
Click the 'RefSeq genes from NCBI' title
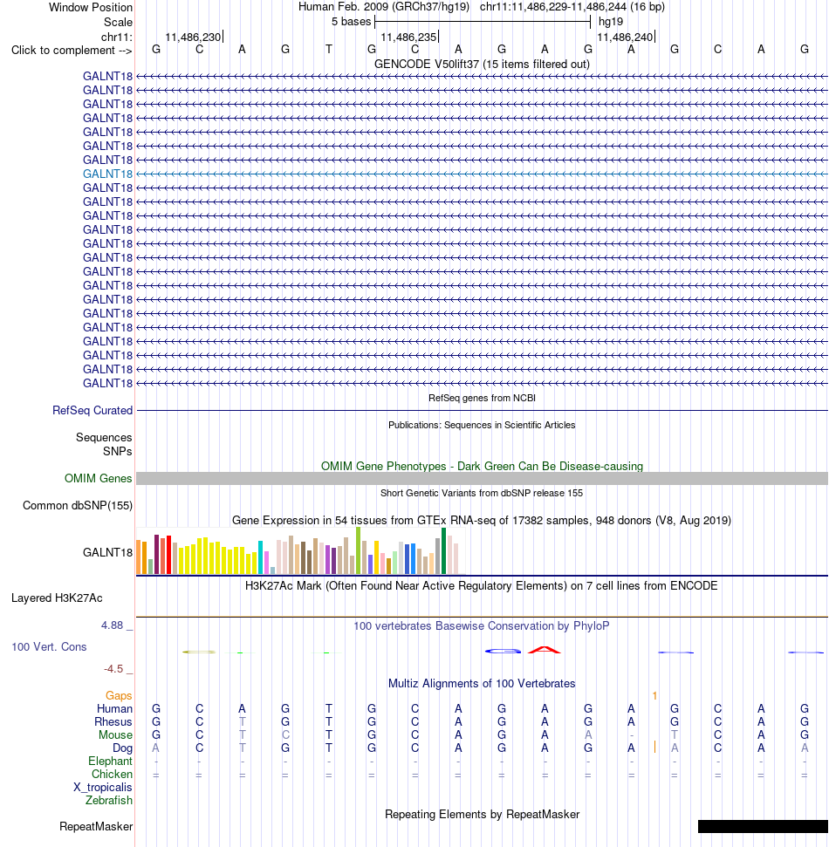pyautogui.click(x=482, y=398)
